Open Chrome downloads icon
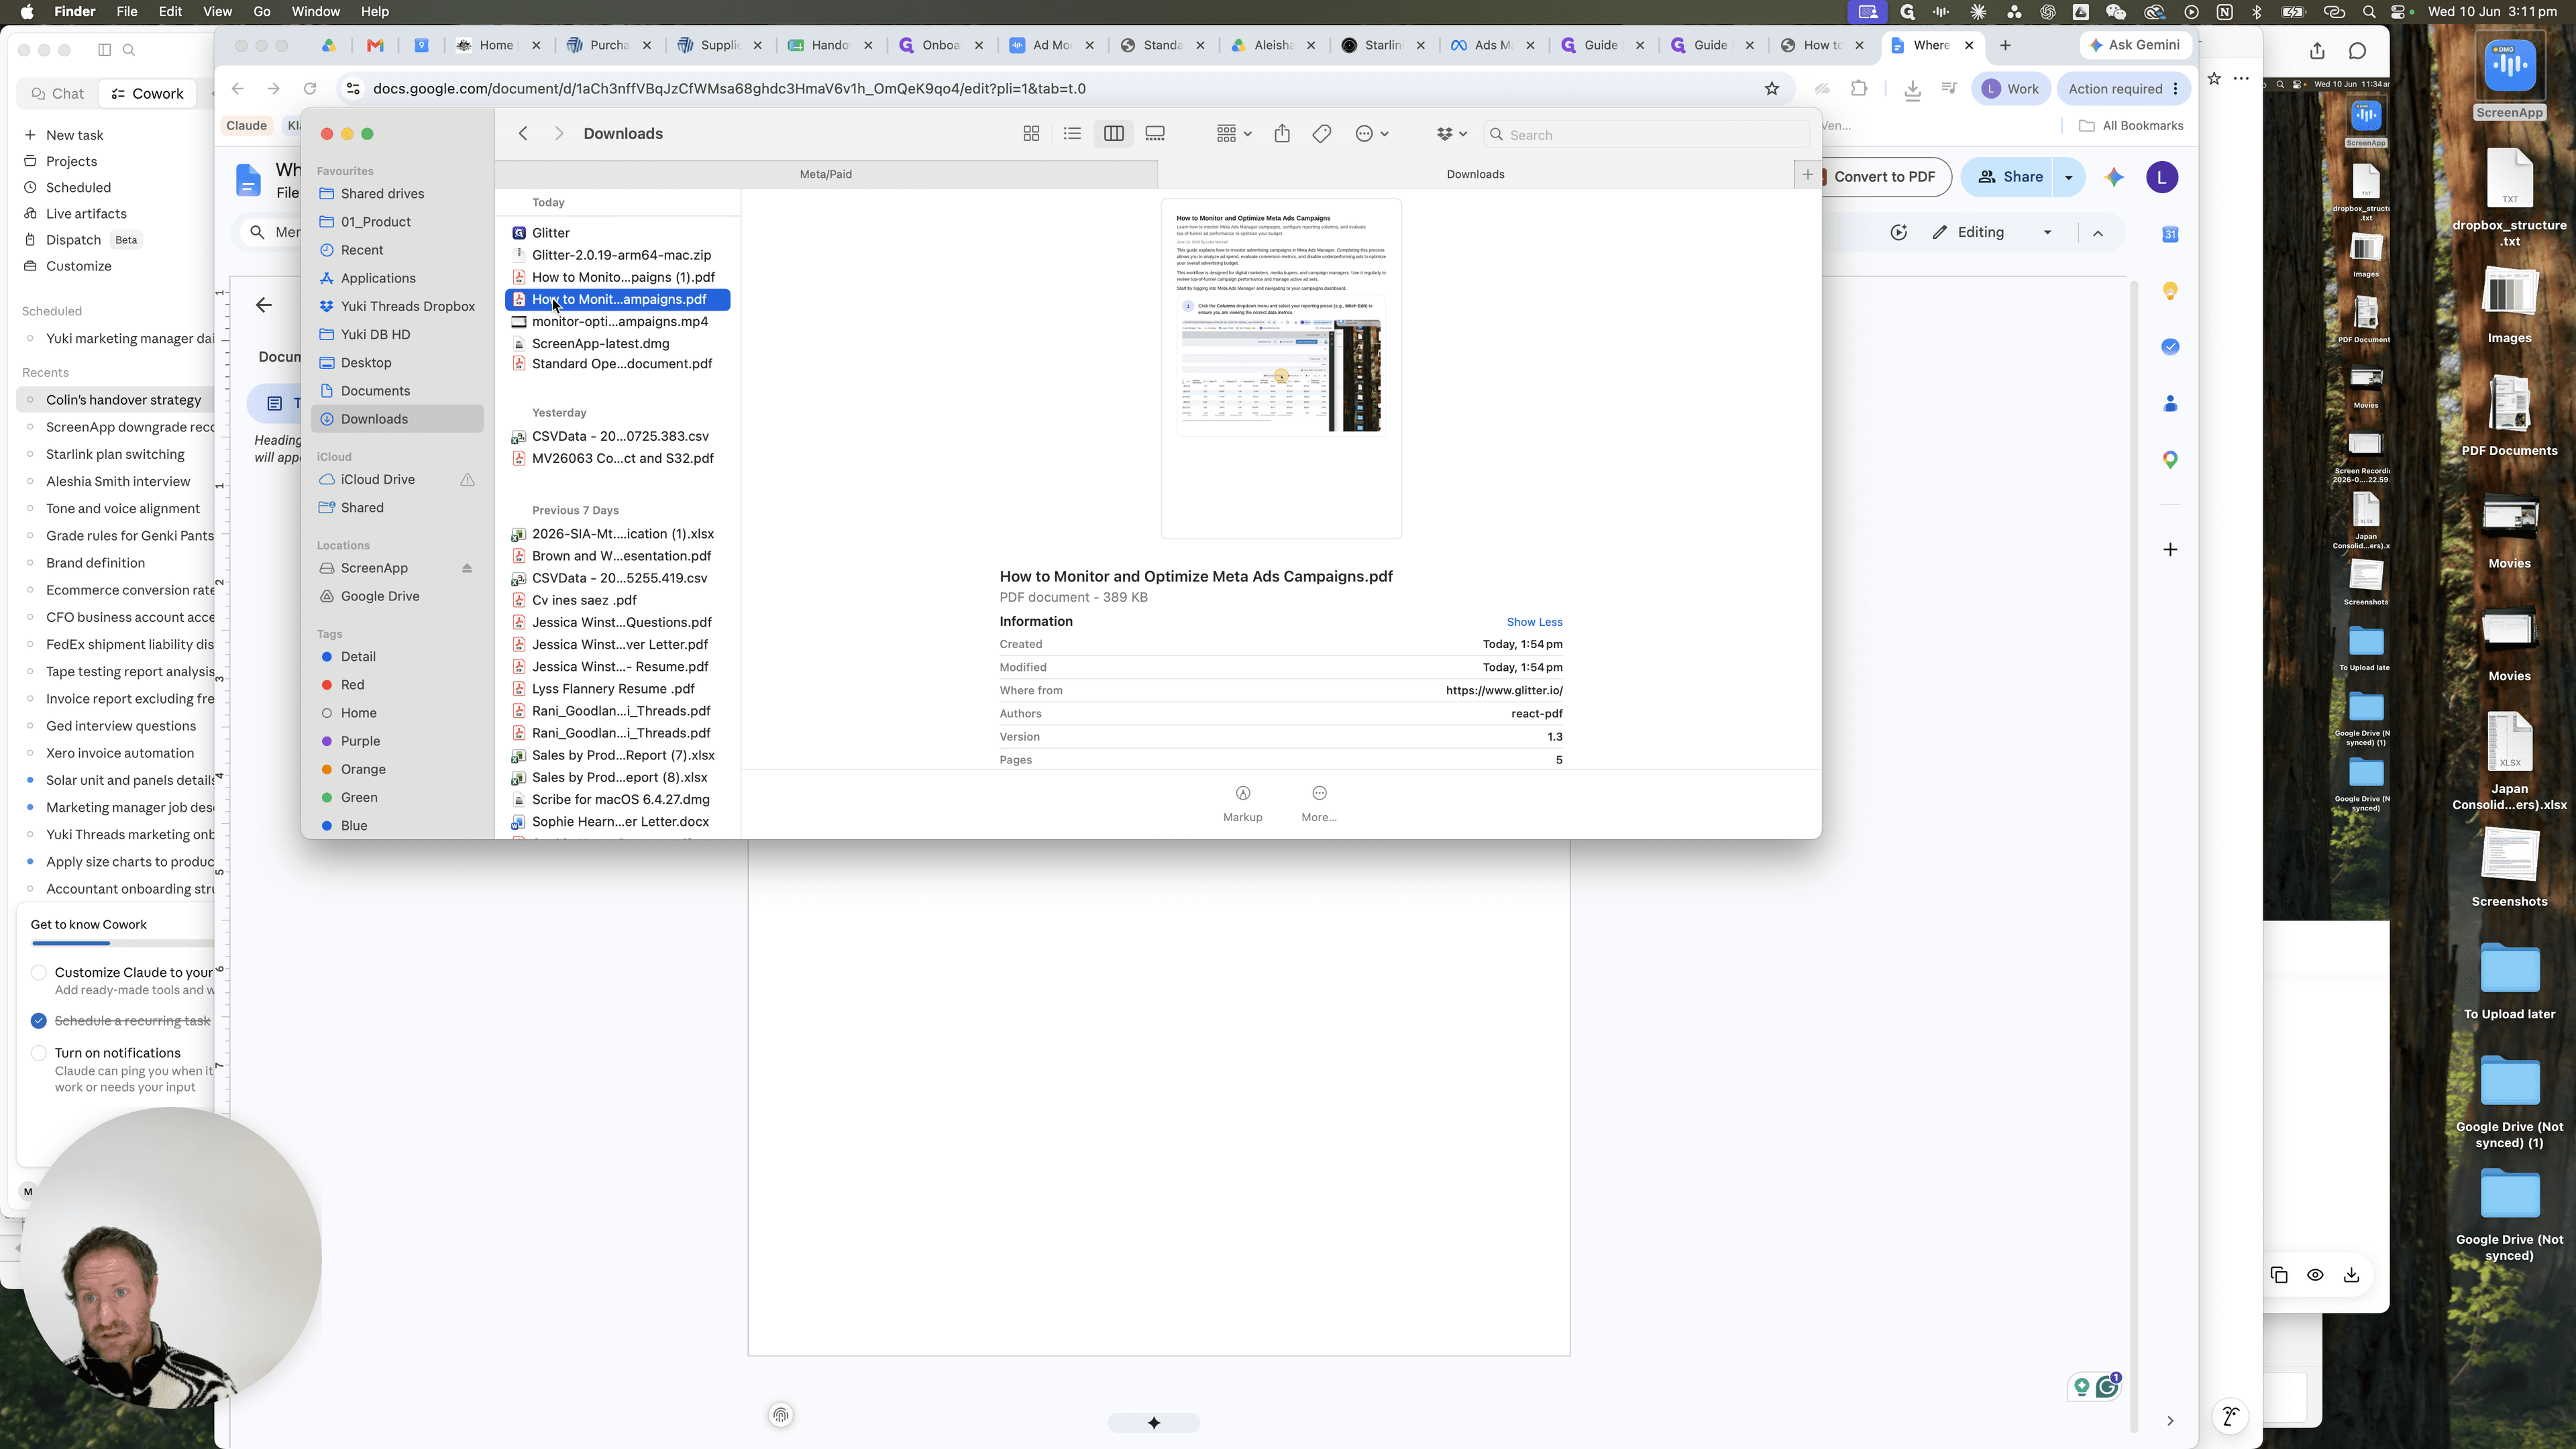 tap(1912, 89)
